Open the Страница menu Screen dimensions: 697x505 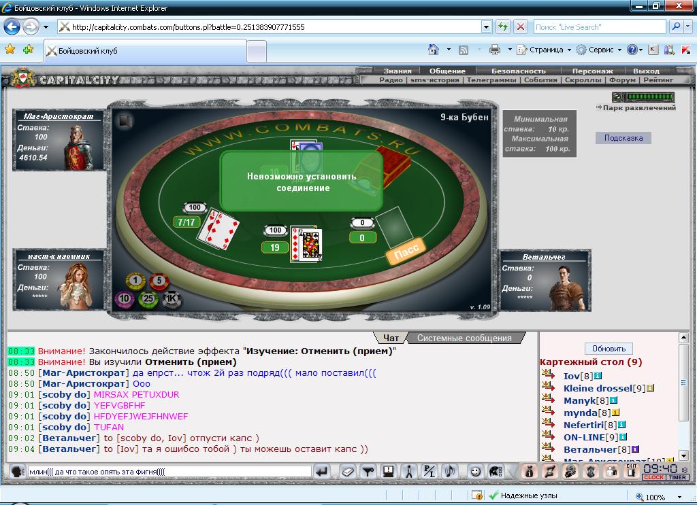coord(544,50)
